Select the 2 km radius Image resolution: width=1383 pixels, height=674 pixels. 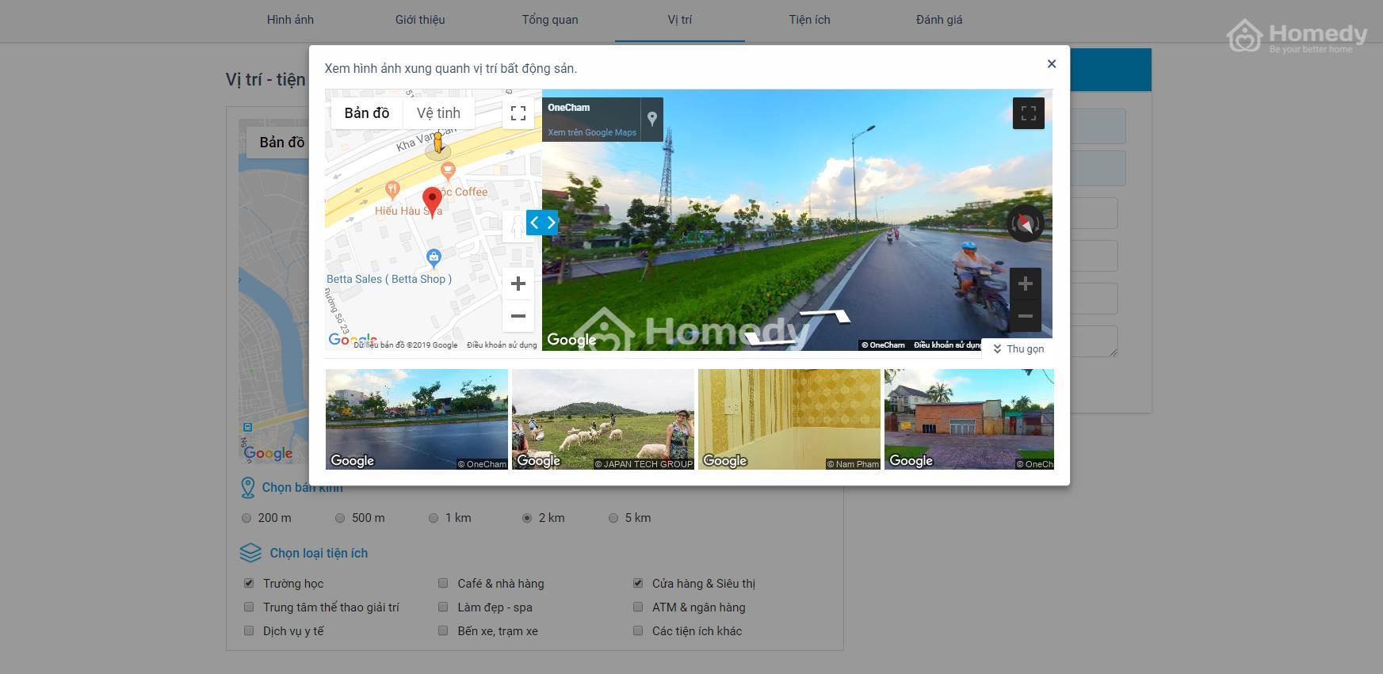(x=527, y=518)
